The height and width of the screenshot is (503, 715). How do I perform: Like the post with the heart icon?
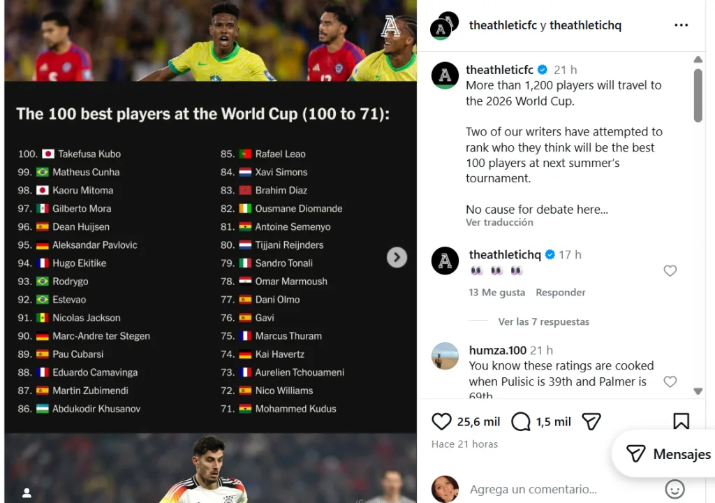(441, 421)
